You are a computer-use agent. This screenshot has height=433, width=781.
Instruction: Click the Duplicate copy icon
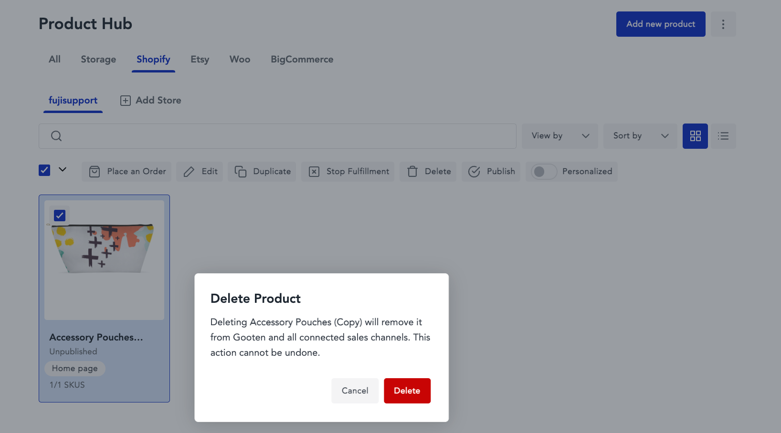click(x=241, y=172)
